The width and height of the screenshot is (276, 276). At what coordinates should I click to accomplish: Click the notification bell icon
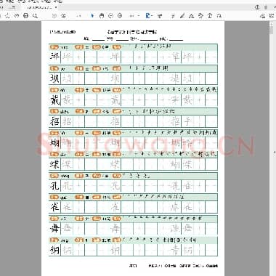(x=266, y=7)
